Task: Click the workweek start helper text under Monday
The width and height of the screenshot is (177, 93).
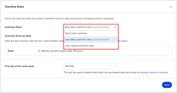Action: (116, 72)
